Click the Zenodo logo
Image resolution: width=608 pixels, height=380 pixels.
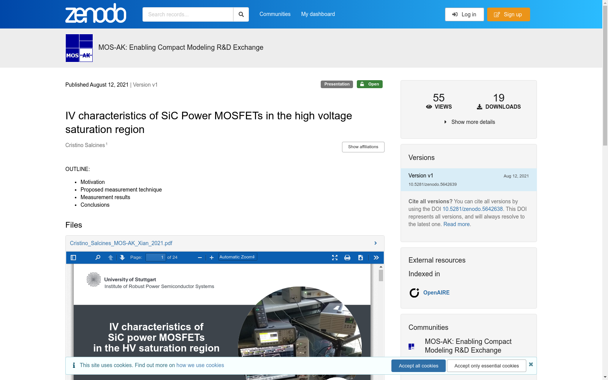coord(96,14)
